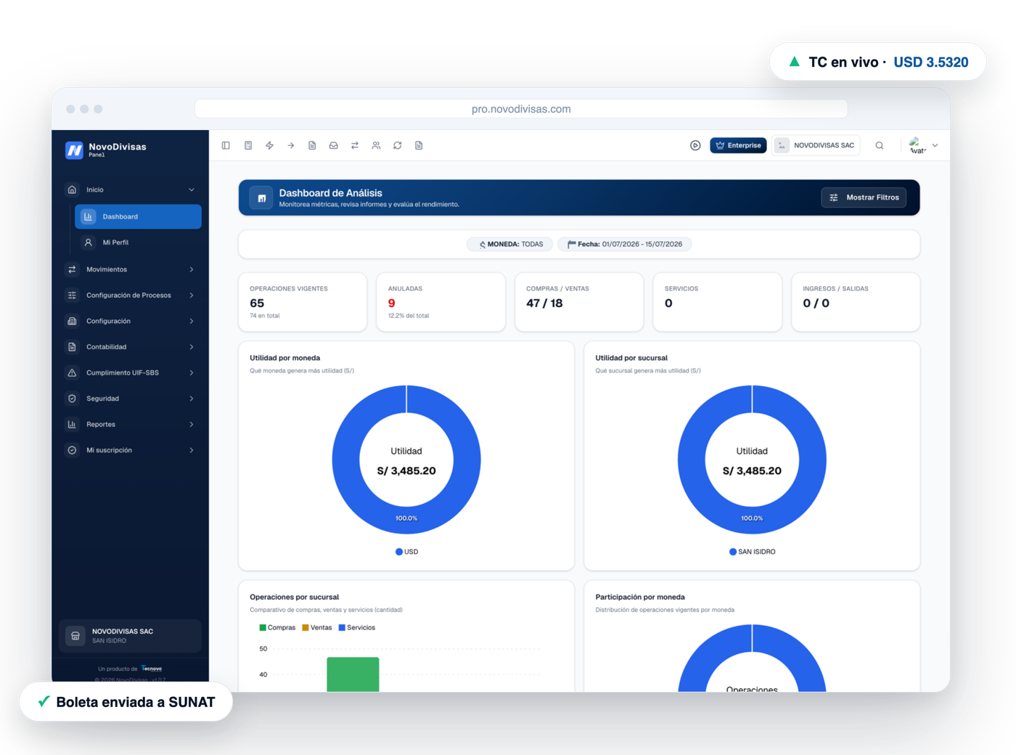The image size is (1016, 755).
Task: Expand the Movimientos chevron
Action: click(192, 269)
